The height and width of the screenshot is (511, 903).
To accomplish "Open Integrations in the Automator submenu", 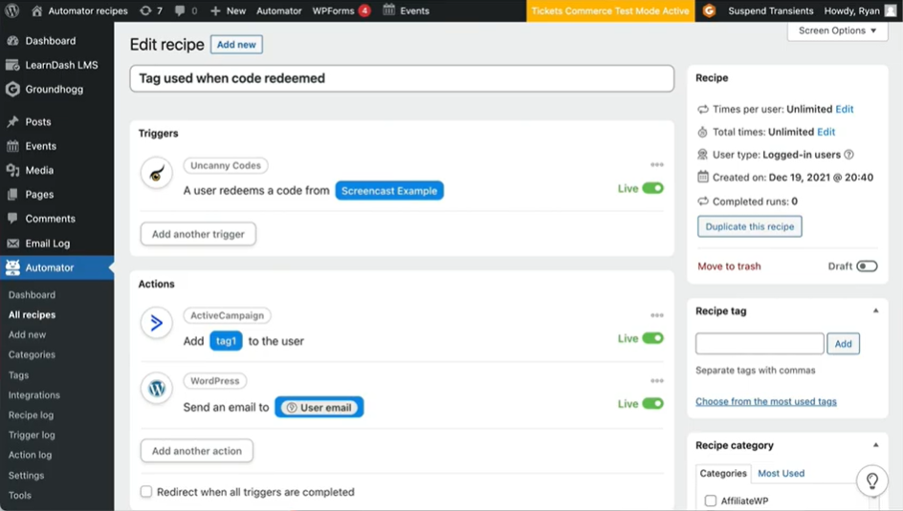I will coord(34,394).
